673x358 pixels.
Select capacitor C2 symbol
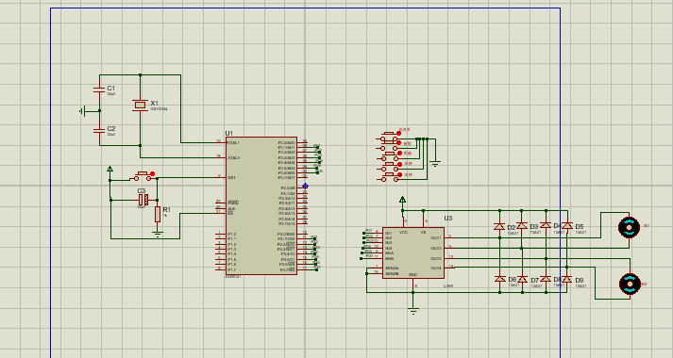99,130
